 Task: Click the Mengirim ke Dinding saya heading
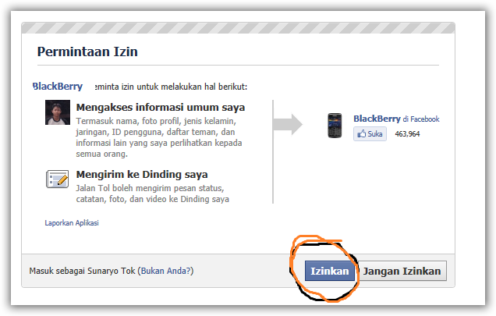(x=142, y=175)
